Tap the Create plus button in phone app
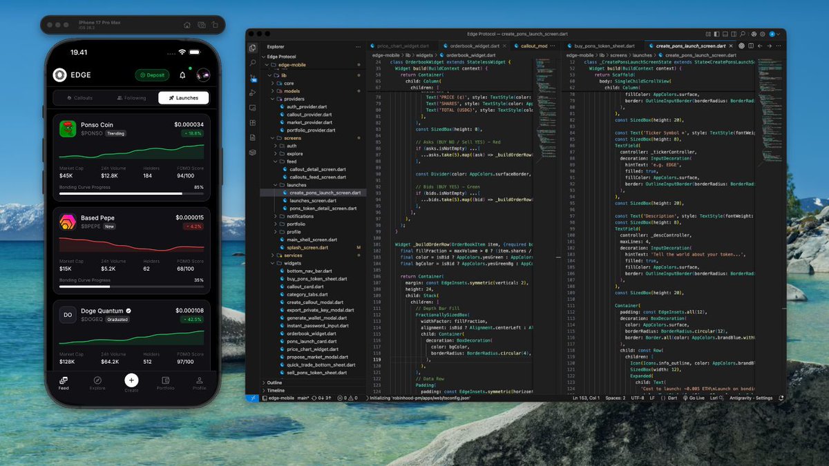 (131, 380)
